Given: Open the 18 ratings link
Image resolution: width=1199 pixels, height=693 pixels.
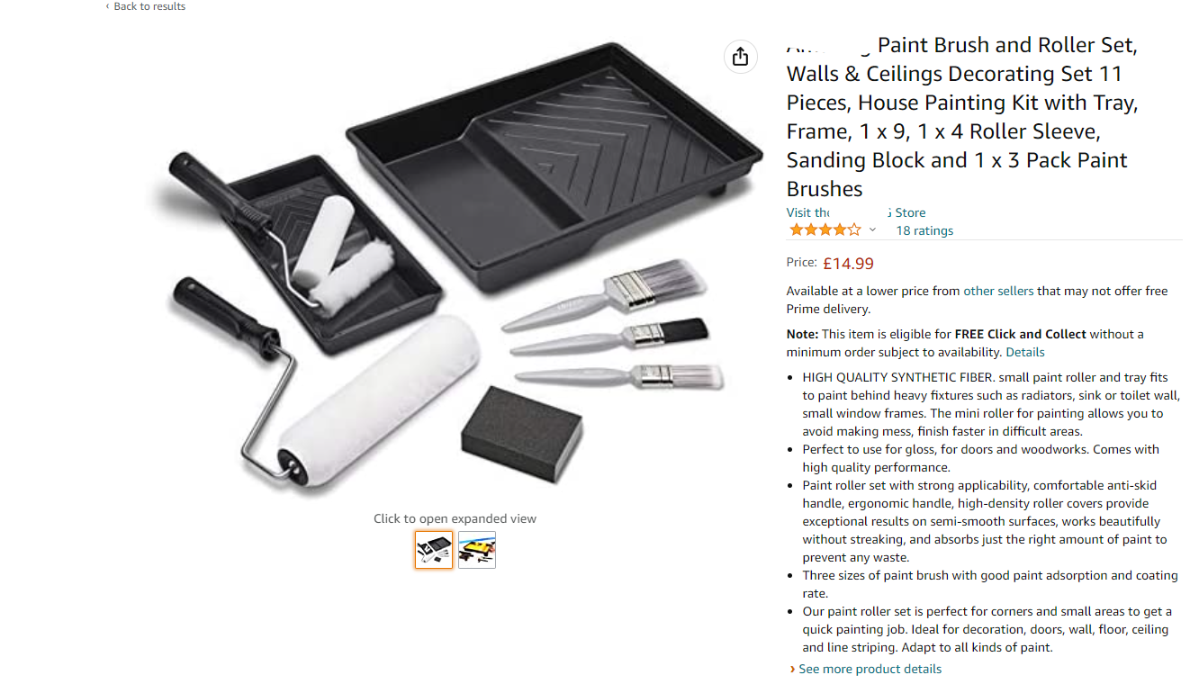Looking at the screenshot, I should pyautogui.click(x=924, y=230).
